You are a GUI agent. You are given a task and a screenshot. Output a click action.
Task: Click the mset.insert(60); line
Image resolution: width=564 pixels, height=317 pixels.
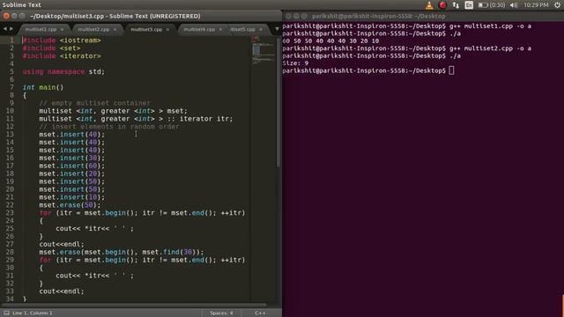point(72,166)
